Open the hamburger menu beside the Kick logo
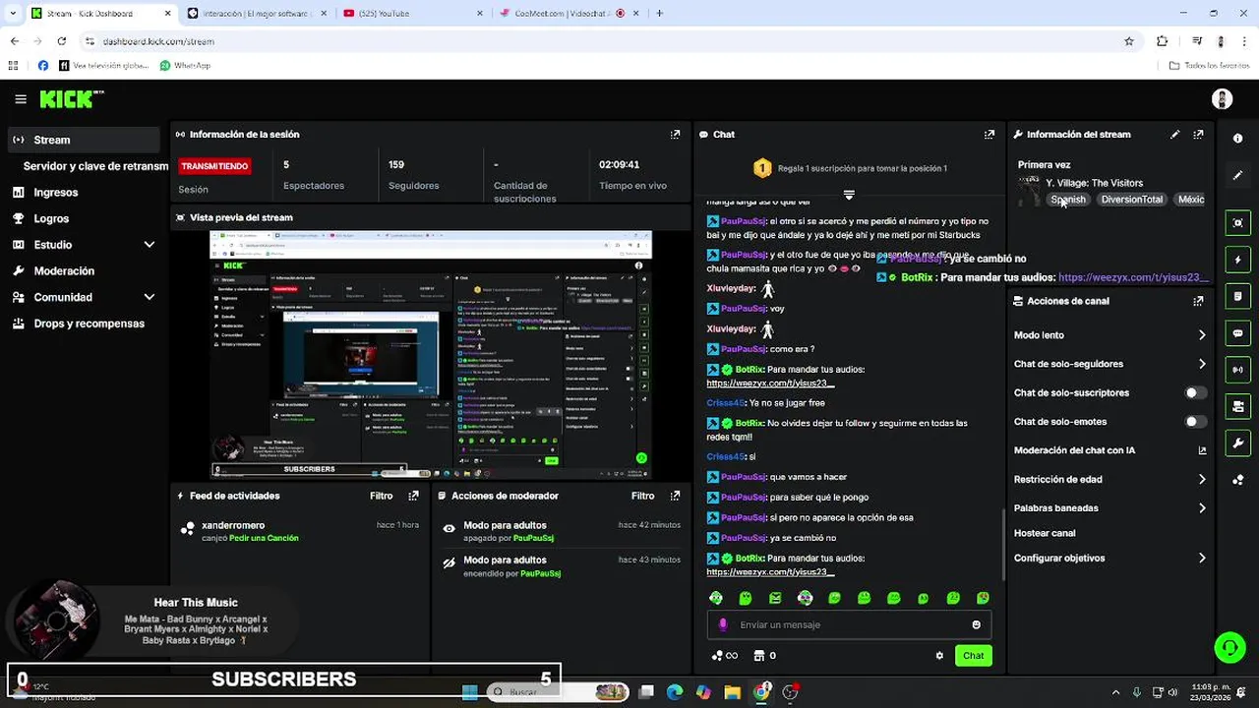The height and width of the screenshot is (708, 1259). click(21, 99)
